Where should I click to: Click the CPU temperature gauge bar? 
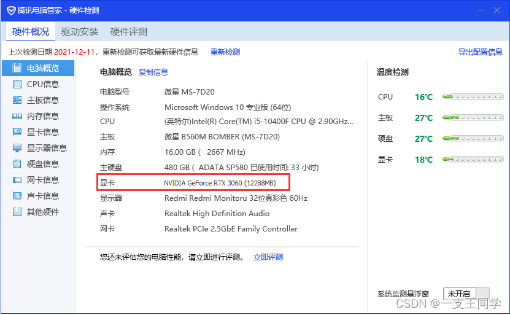coord(473,96)
